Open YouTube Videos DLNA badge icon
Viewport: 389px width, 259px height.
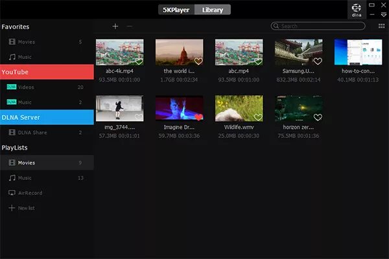click(12, 87)
